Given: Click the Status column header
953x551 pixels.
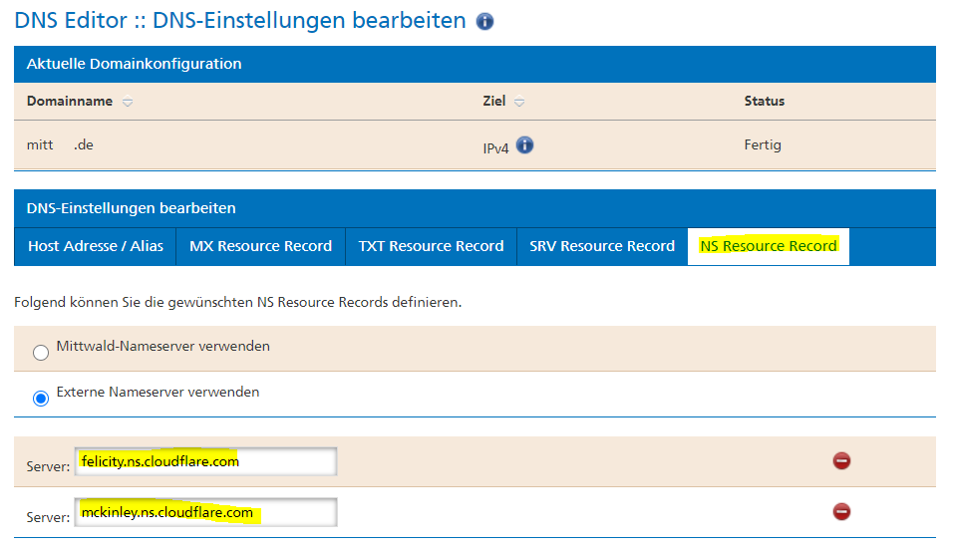Looking at the screenshot, I should pyautogui.click(x=764, y=101).
